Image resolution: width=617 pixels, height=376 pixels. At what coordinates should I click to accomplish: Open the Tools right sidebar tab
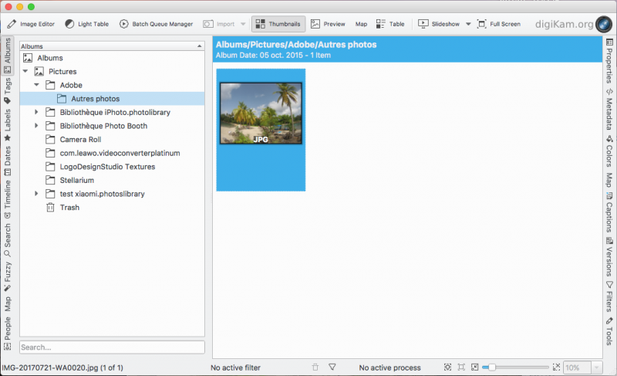[609, 330]
